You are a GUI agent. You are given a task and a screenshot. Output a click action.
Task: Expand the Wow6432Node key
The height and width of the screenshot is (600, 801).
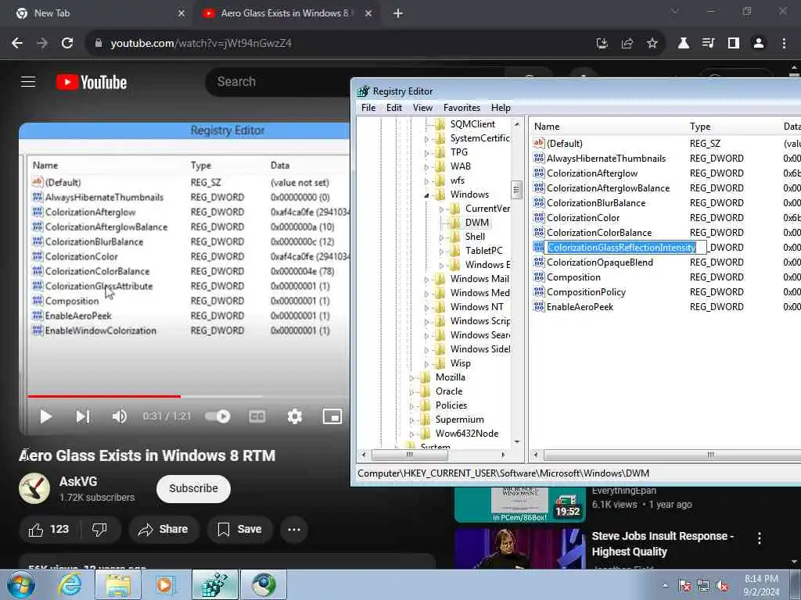[411, 434]
